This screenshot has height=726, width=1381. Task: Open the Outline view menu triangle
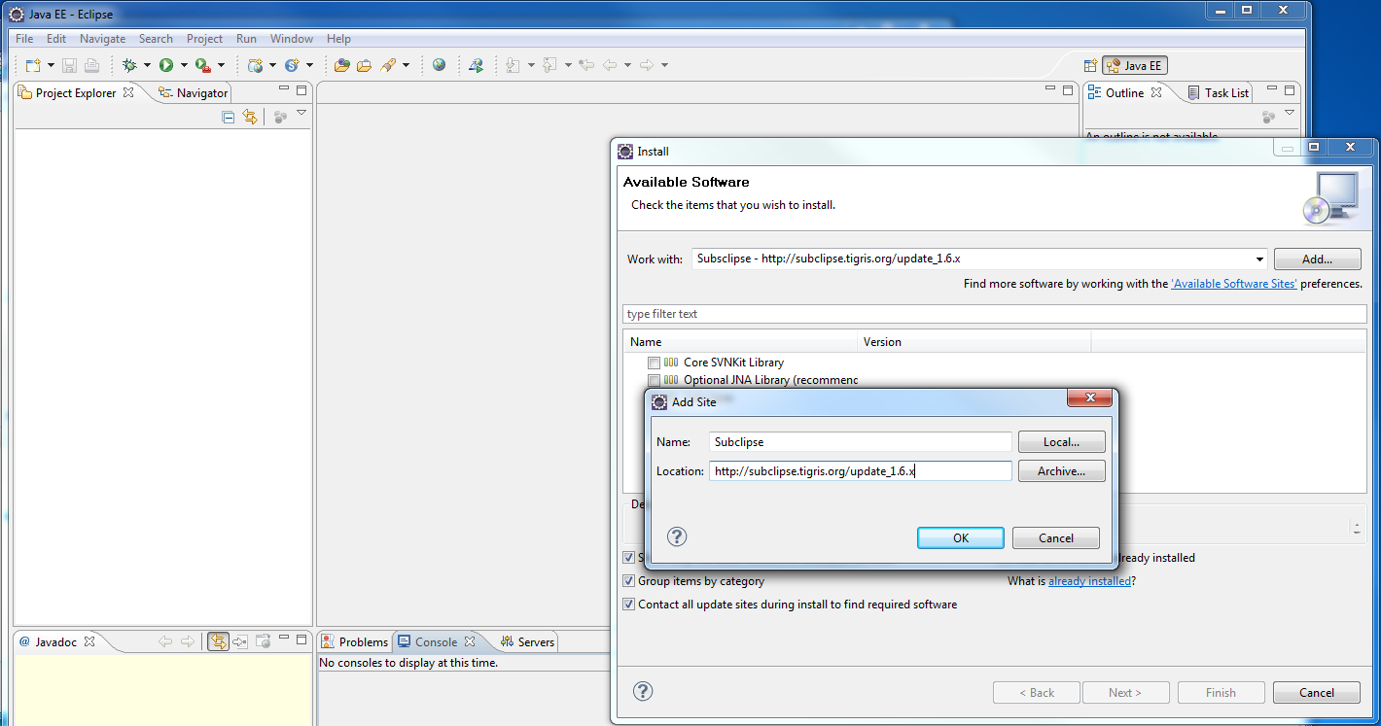(1290, 114)
